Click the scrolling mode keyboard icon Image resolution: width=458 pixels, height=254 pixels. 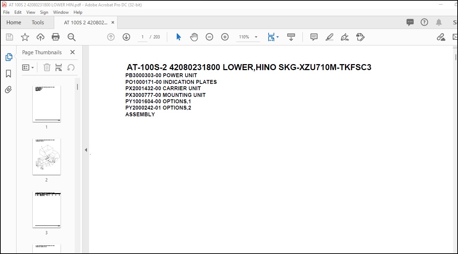pyautogui.click(x=291, y=37)
